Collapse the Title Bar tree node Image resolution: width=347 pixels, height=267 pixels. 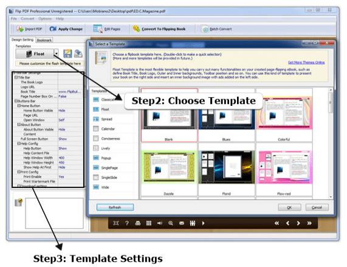click(x=16, y=77)
